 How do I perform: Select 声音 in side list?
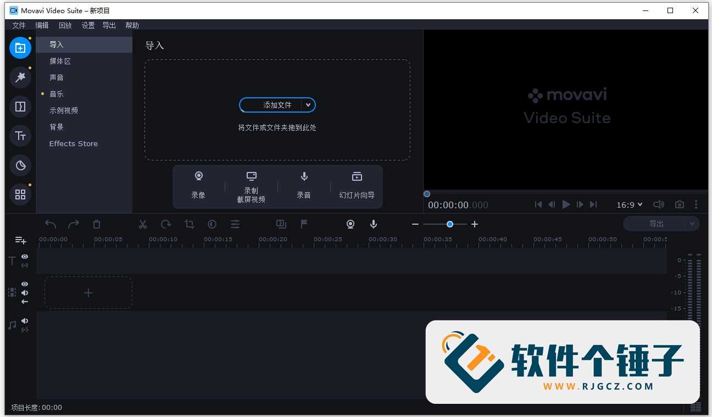pos(85,77)
